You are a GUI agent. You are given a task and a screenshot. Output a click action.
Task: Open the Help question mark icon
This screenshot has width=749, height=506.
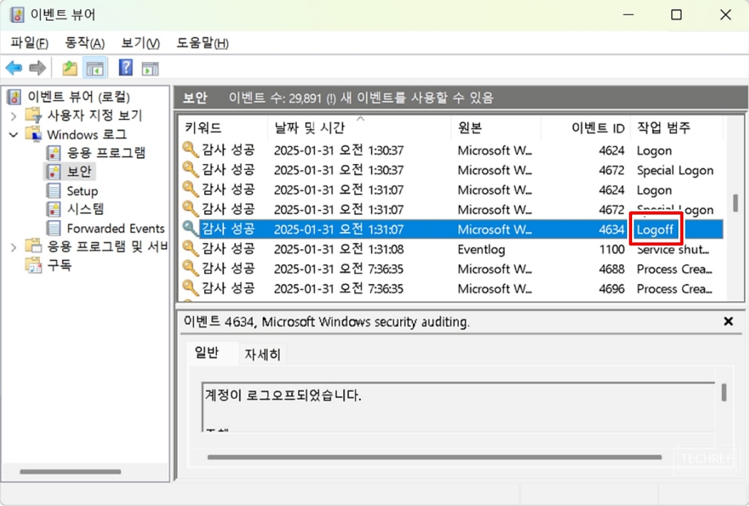click(126, 67)
